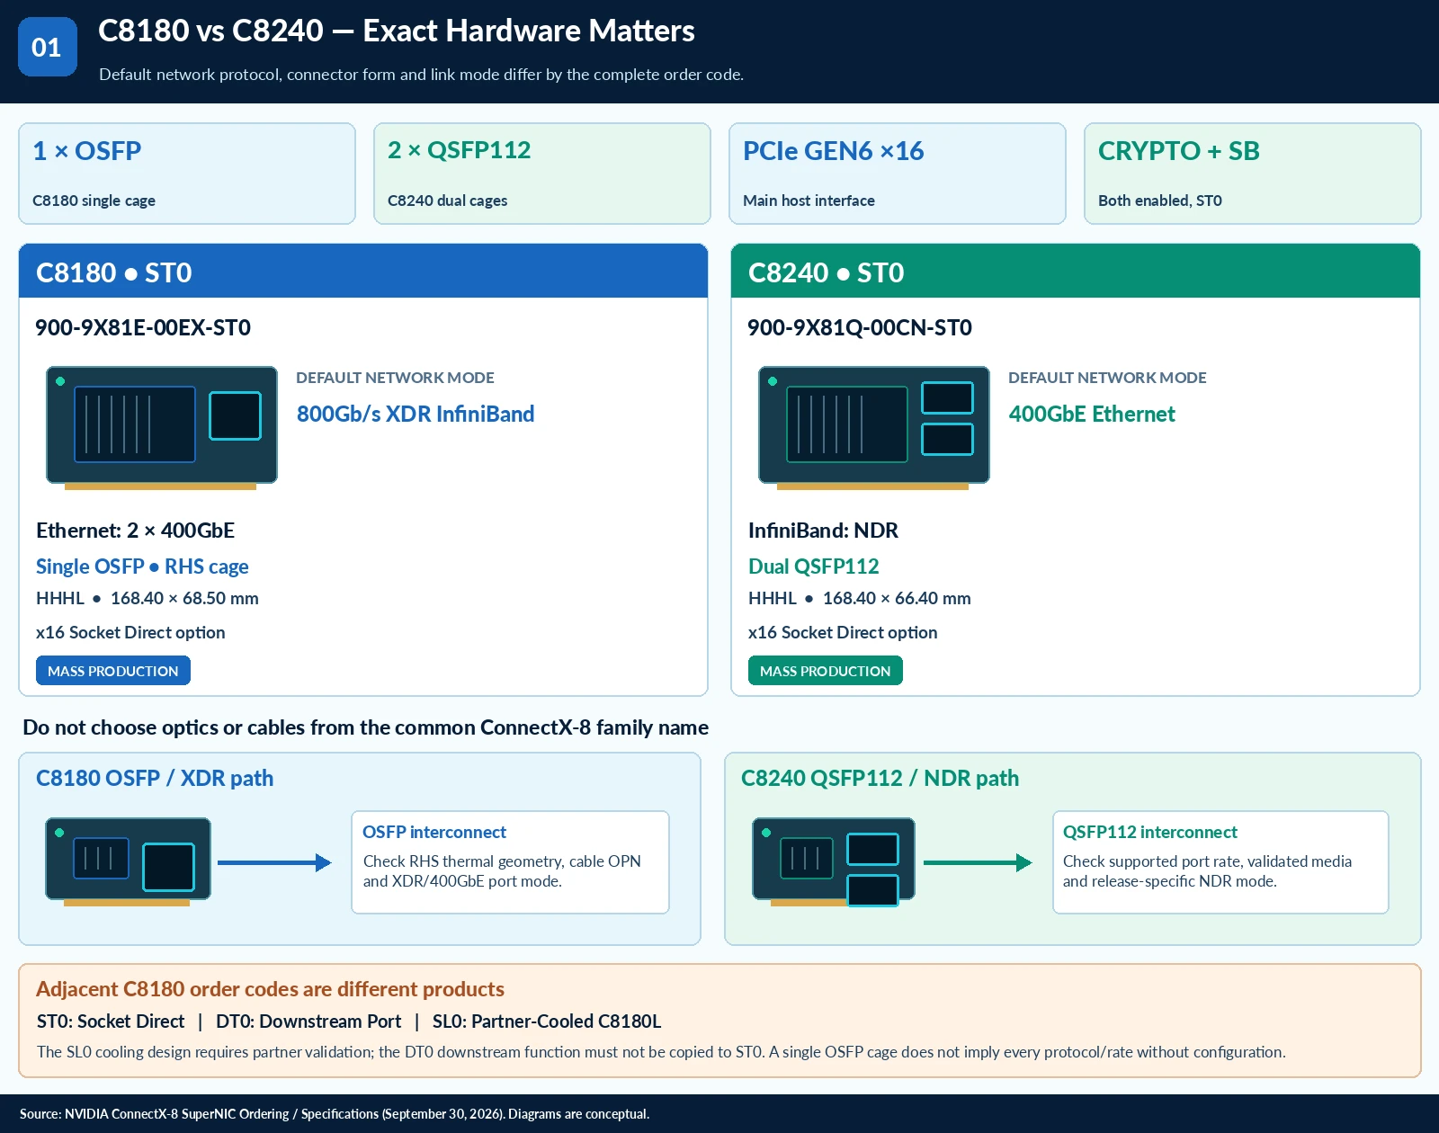Select the "1 × OSFP" summary card

point(187,174)
